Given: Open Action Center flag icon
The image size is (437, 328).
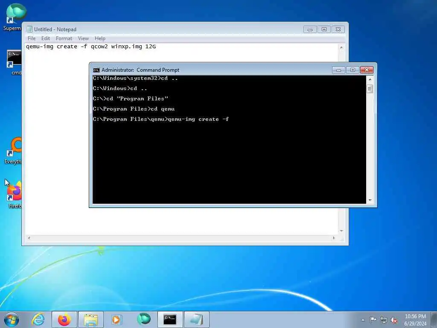Looking at the screenshot, I should (373, 320).
